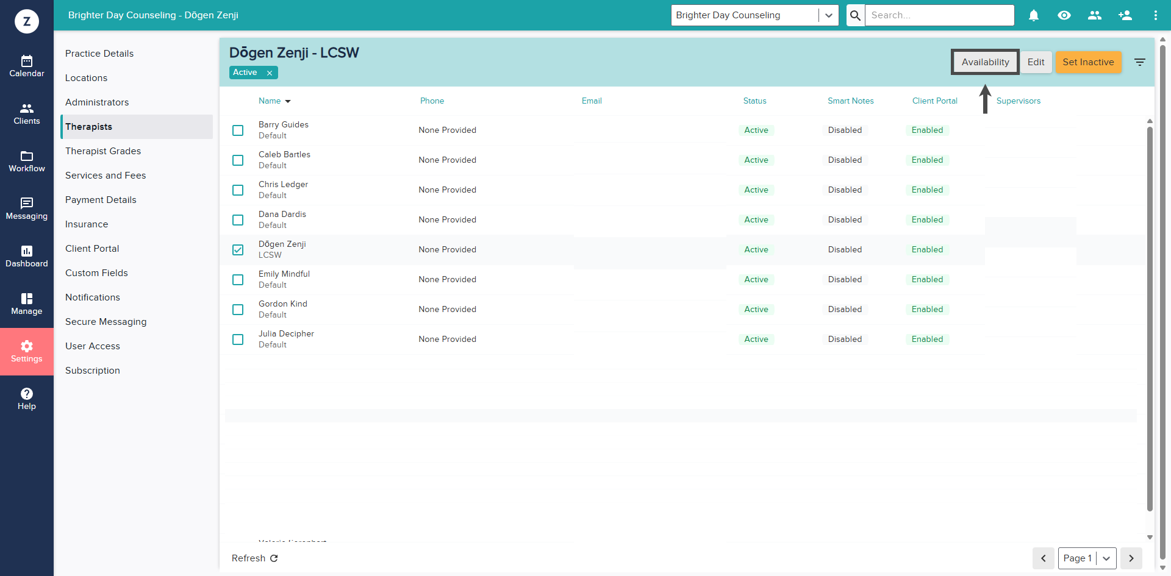
Task: Open the three-dot more options menu
Action: [1156, 15]
